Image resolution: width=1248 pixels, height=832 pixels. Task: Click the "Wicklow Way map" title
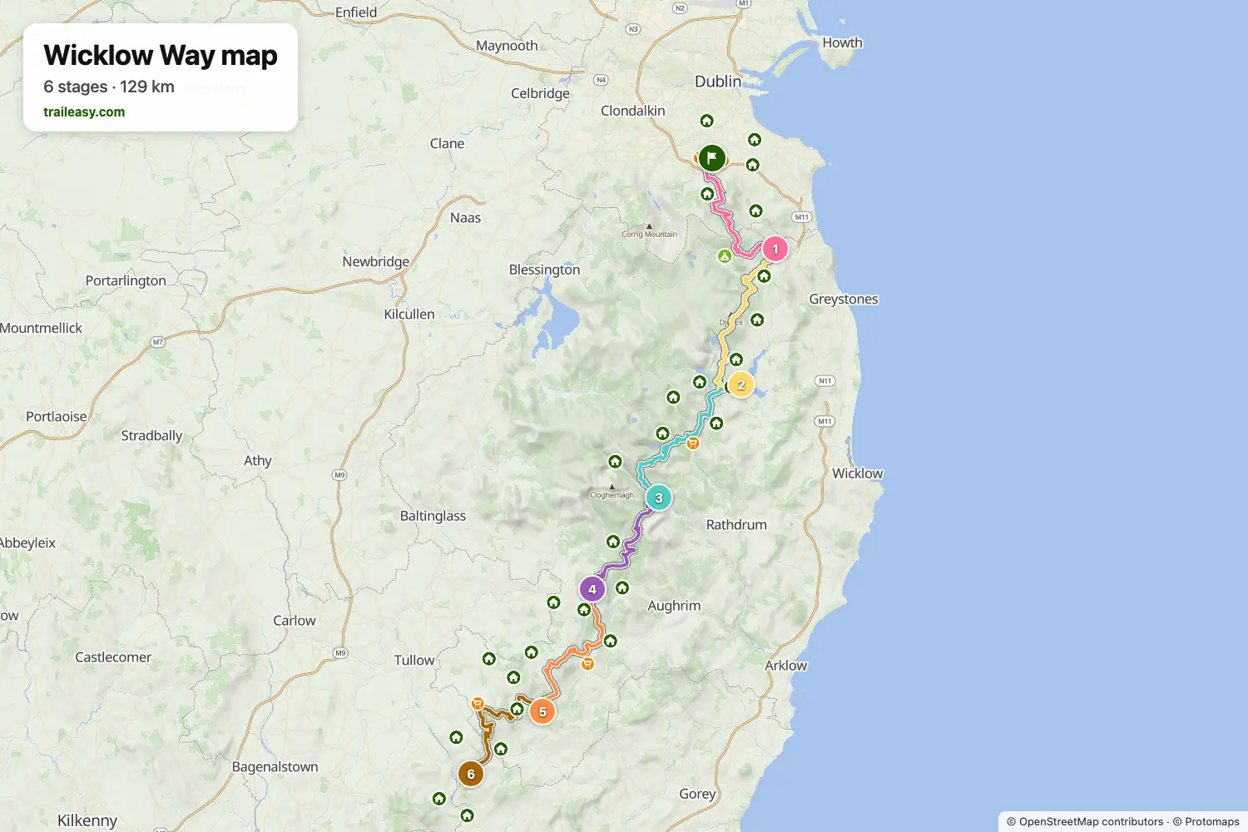161,55
